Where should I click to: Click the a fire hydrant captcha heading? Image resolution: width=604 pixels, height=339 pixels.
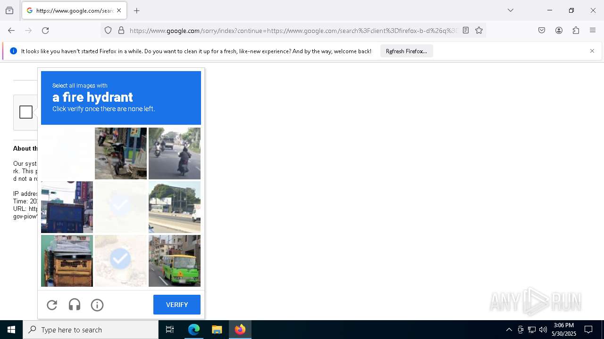coord(92,97)
